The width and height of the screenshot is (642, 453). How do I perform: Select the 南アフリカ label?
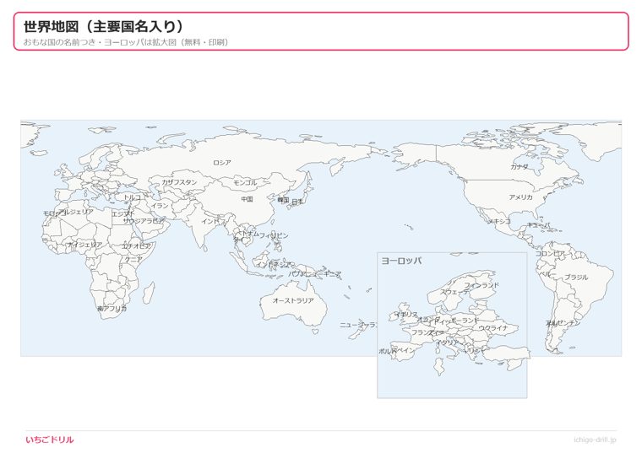[x=112, y=309]
